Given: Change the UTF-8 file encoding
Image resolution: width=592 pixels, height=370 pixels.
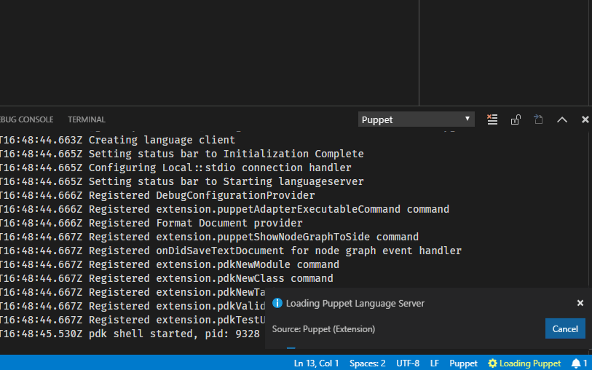Looking at the screenshot, I should [x=408, y=363].
